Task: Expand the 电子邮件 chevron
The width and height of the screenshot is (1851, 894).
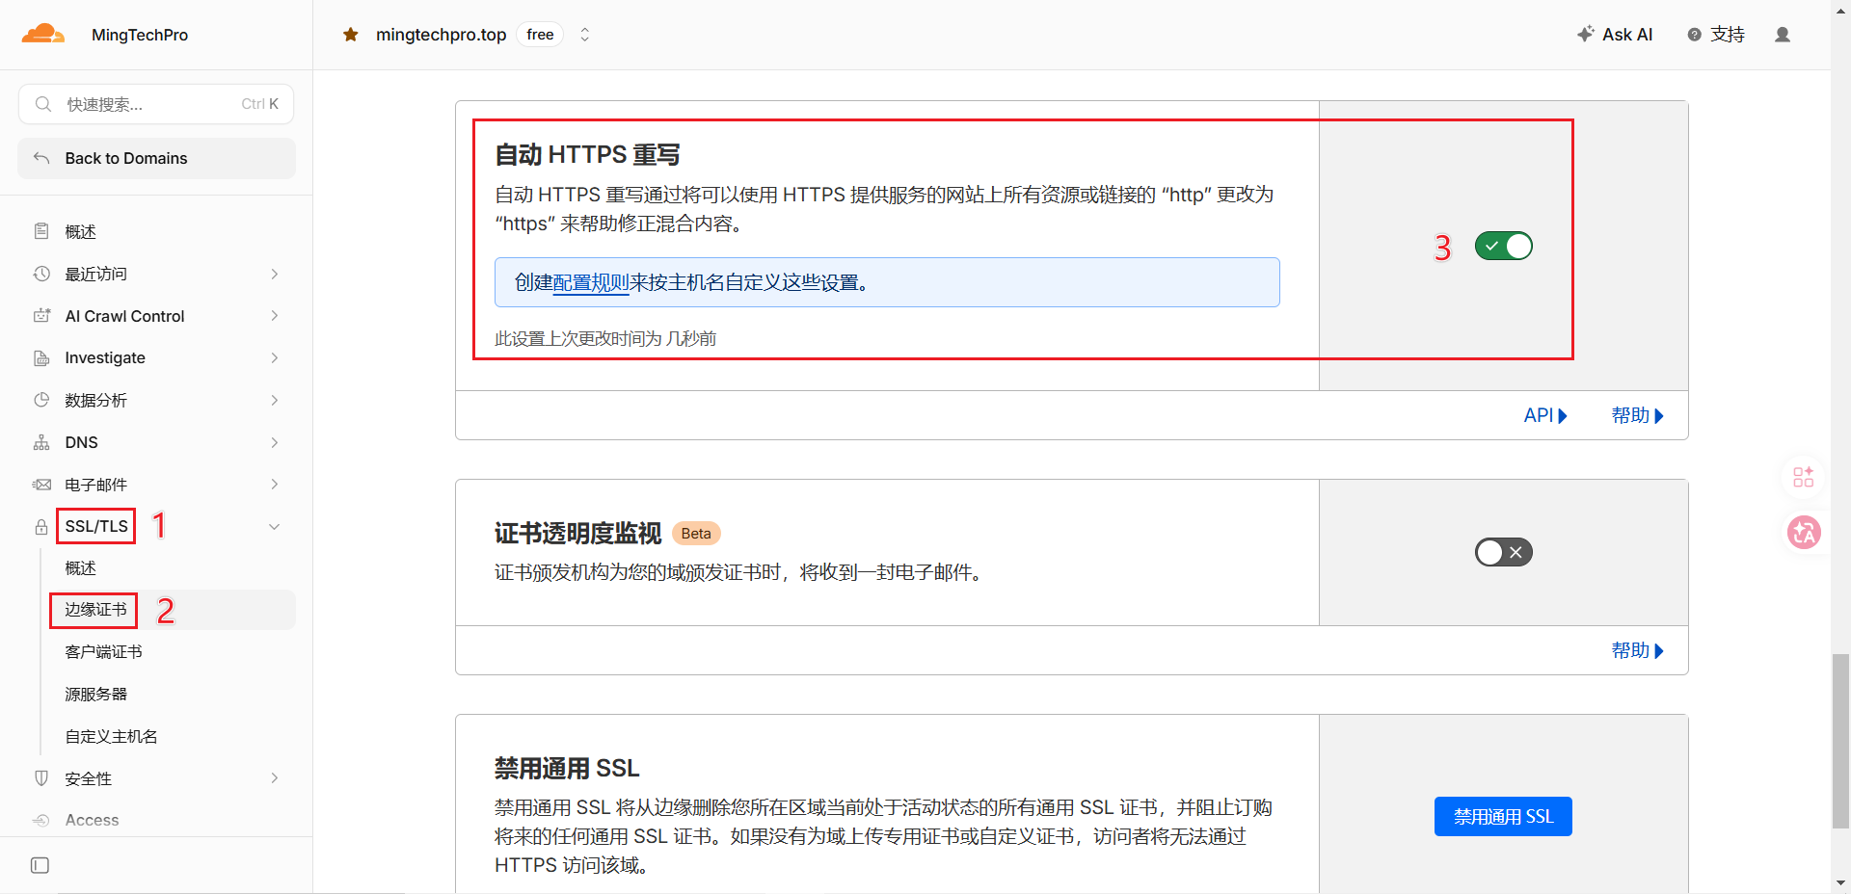Action: [x=275, y=484]
